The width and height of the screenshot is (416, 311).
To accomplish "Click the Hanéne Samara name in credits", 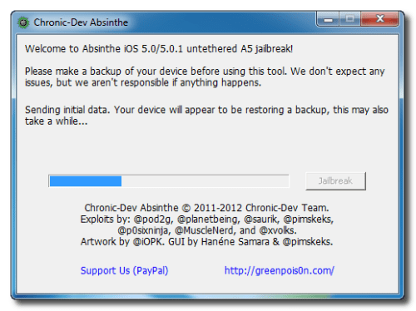I will (x=235, y=242).
